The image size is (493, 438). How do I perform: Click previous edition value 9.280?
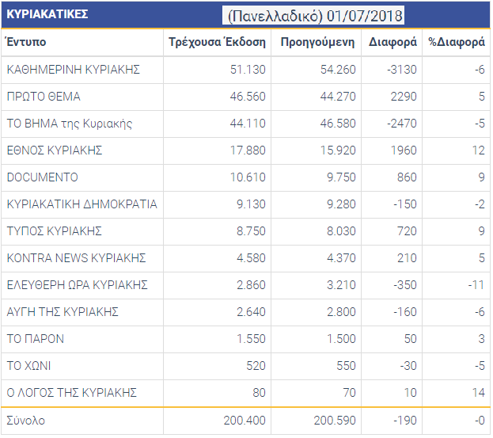(x=341, y=204)
